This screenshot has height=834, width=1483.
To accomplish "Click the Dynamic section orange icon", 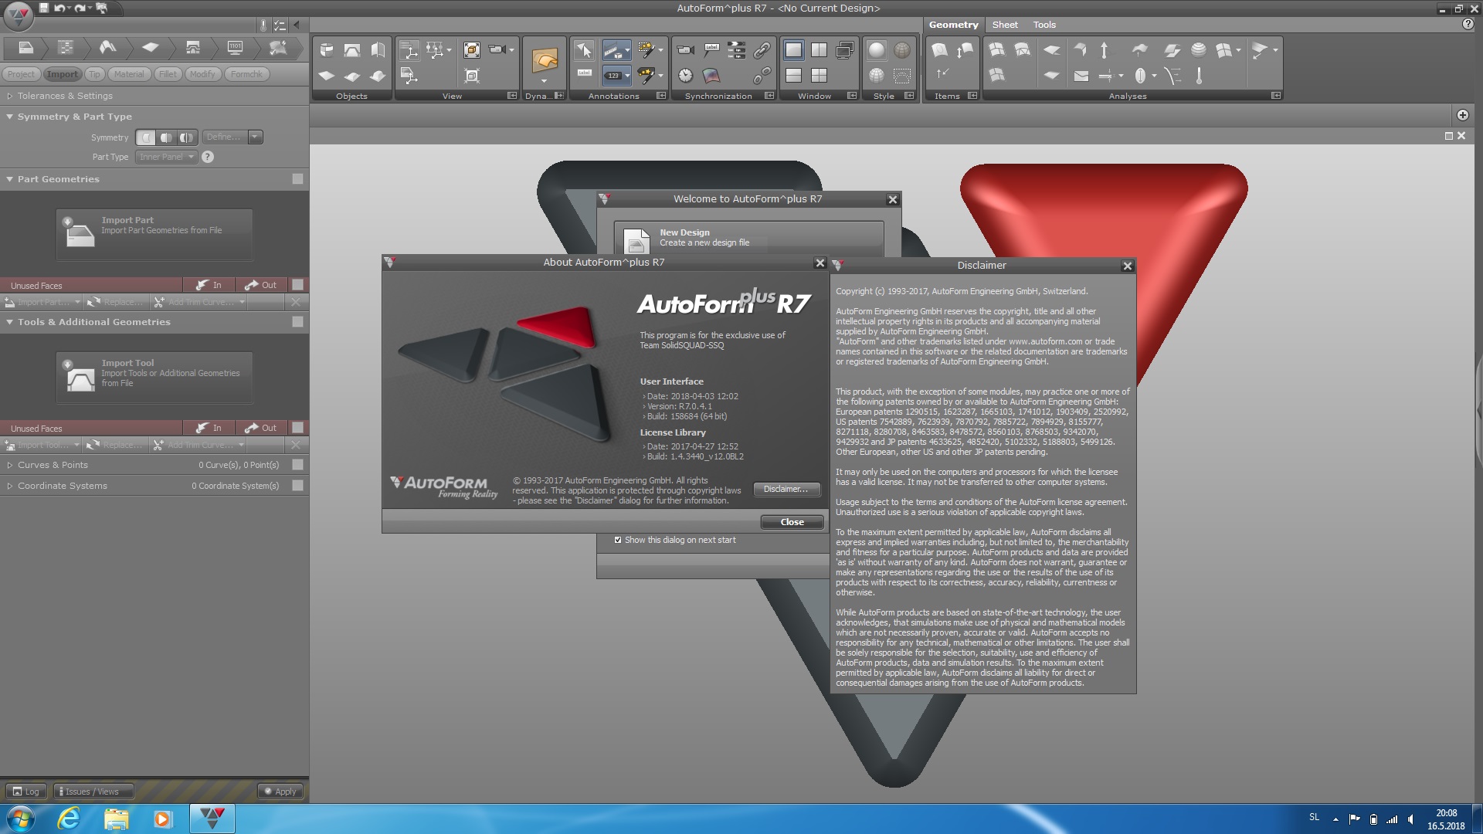I will (545, 59).
